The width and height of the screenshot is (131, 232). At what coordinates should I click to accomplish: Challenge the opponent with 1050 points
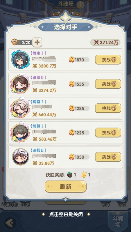tap(108, 157)
